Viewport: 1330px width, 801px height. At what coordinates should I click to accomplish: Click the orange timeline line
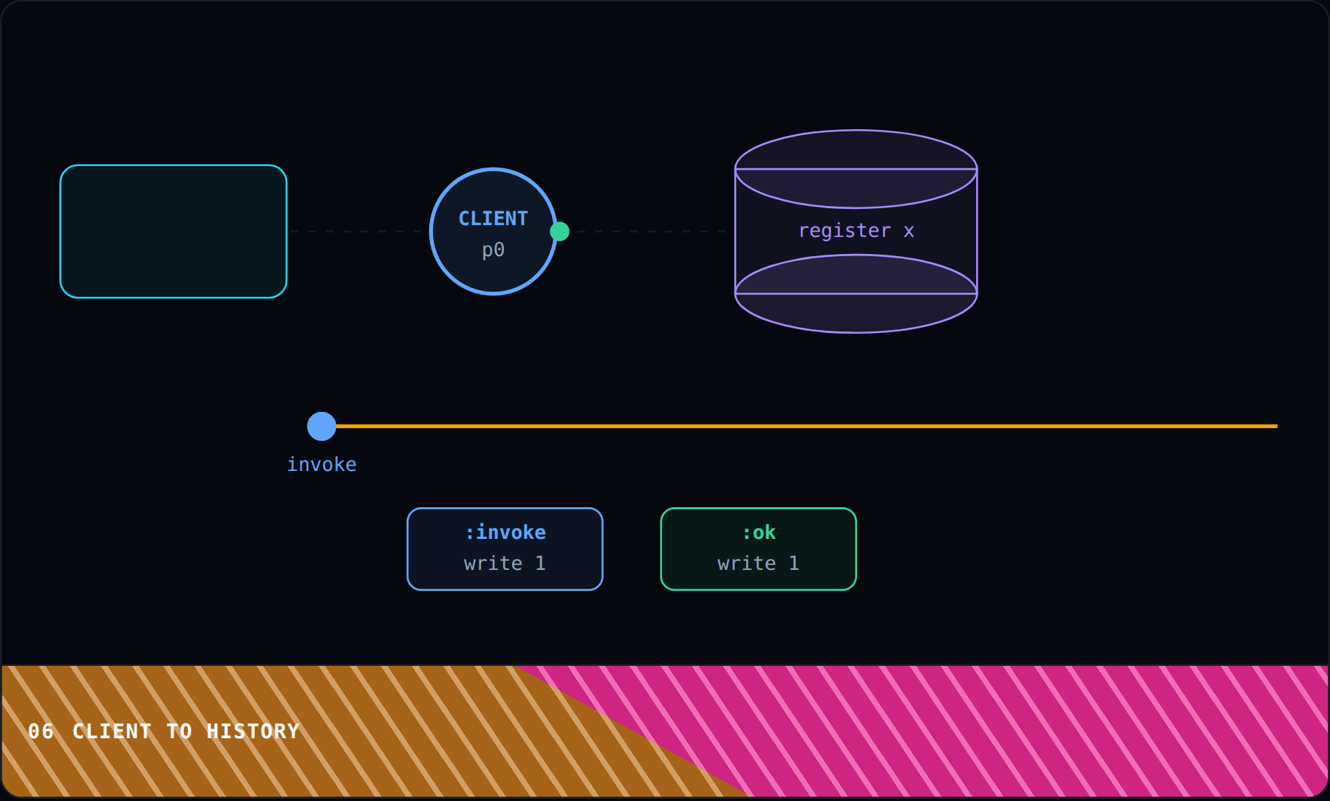click(807, 426)
